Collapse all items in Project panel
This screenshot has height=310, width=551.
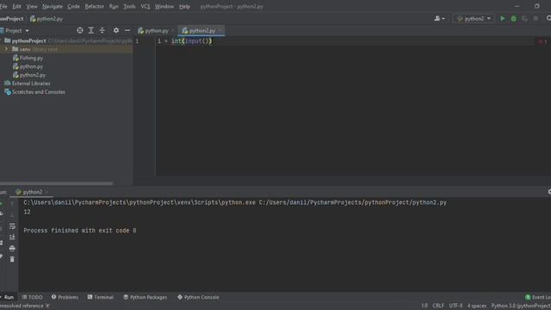[102, 31]
